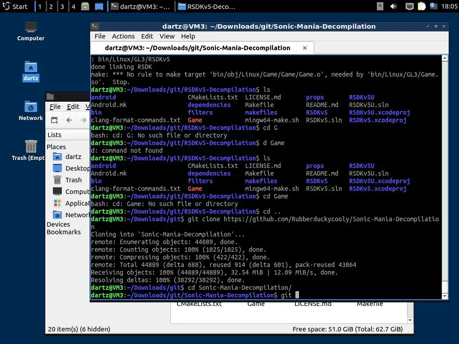Click the new tab icon in file manager
The height and width of the screenshot is (344, 459).
tap(54, 120)
